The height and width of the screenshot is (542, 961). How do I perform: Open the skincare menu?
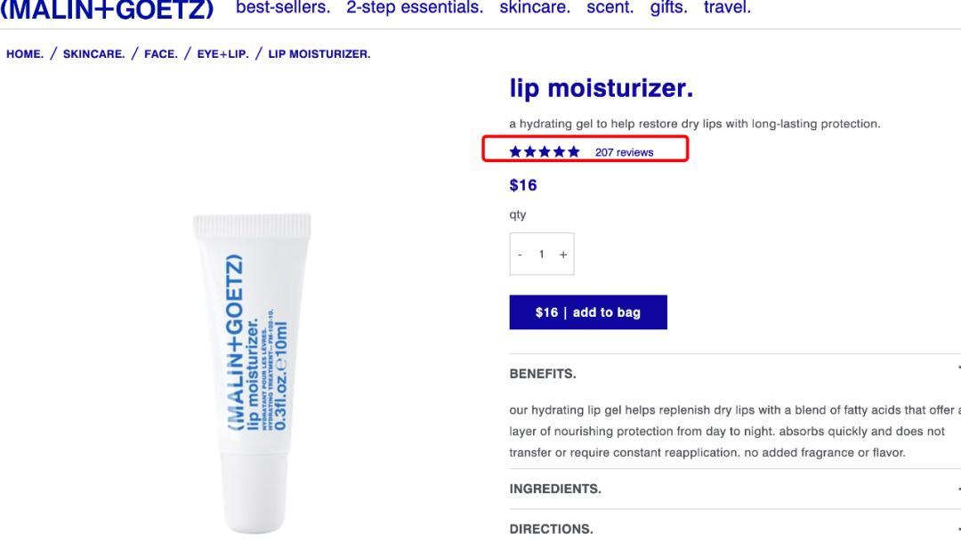(x=535, y=7)
